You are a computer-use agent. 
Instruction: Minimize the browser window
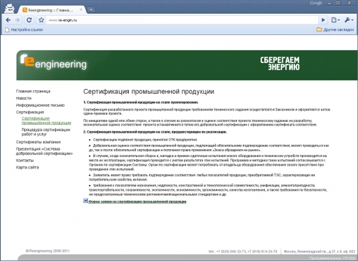coord(329,3)
